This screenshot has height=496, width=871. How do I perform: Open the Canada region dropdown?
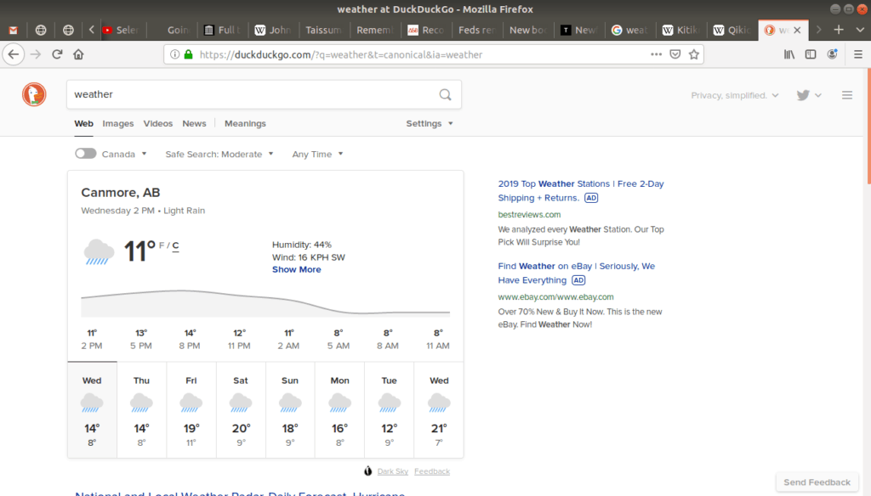(124, 155)
